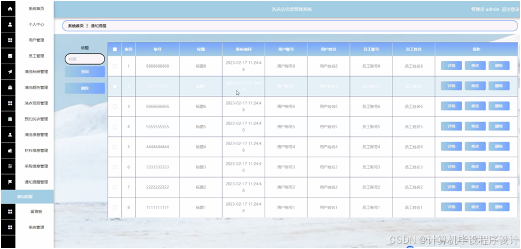The height and width of the screenshot is (249, 521).
Task: Click the grid icon beside 留言板
Action: coord(10,211)
